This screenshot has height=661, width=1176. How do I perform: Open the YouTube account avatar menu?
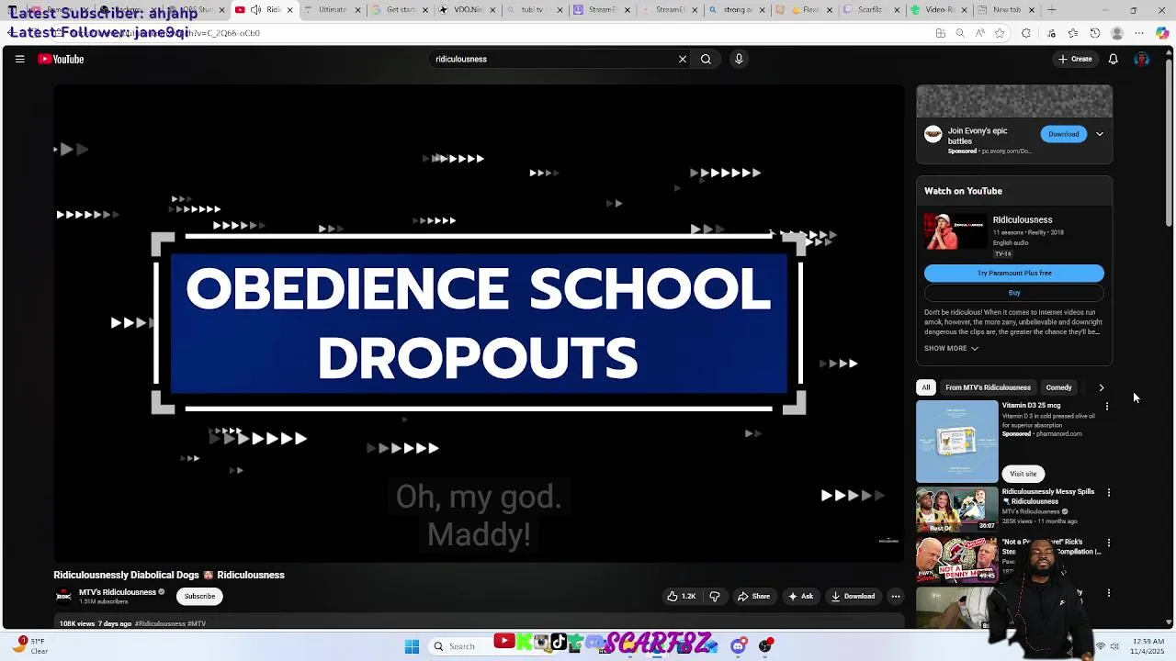[1142, 59]
